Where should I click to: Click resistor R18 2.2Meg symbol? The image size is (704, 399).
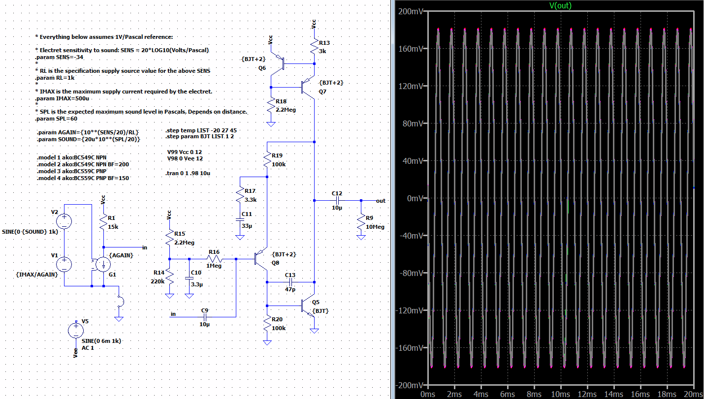(270, 106)
